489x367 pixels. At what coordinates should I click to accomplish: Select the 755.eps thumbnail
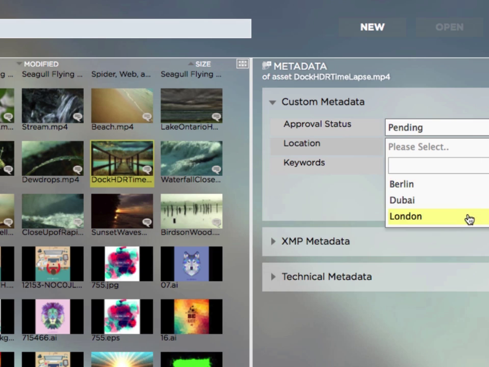(122, 317)
